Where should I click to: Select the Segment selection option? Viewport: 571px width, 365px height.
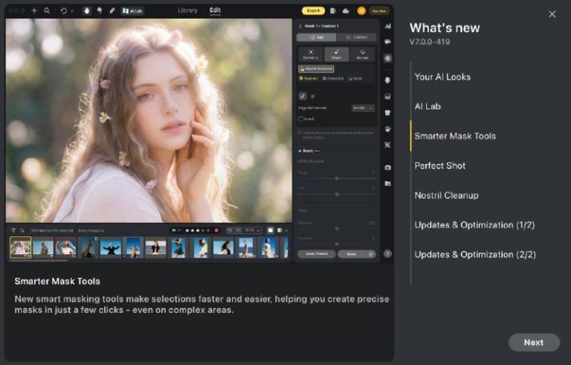309,78
